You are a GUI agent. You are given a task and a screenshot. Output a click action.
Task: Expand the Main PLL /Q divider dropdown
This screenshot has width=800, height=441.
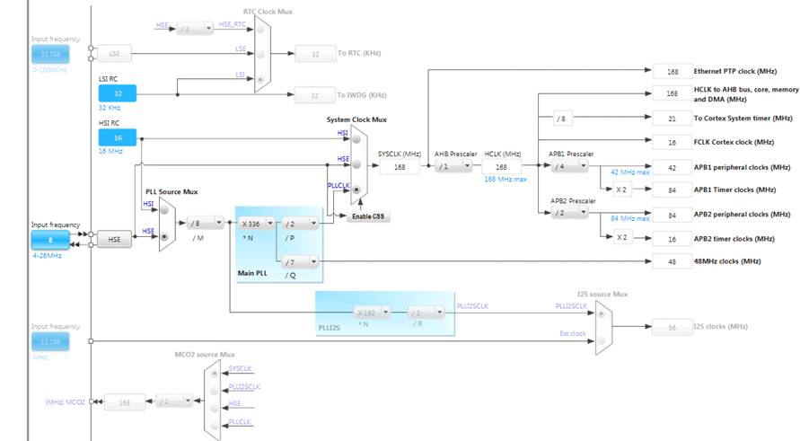coord(300,261)
